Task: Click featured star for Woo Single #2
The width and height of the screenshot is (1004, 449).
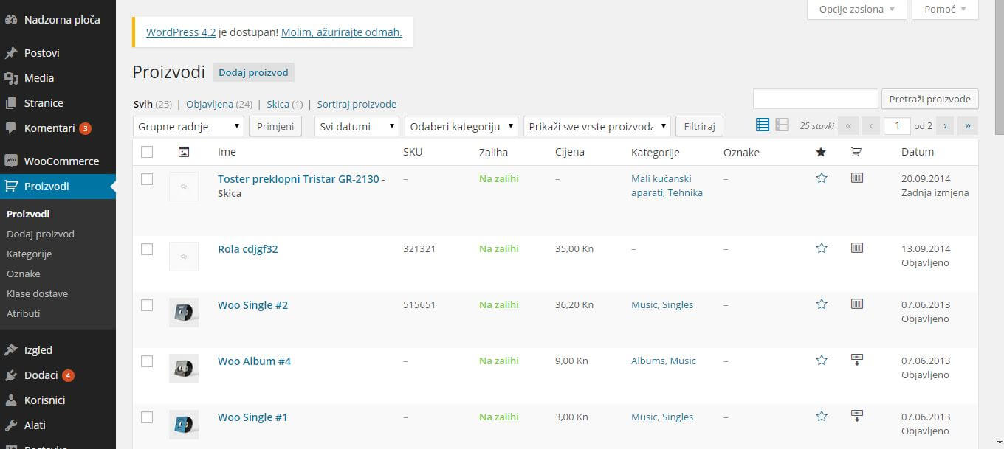Action: [x=821, y=304]
